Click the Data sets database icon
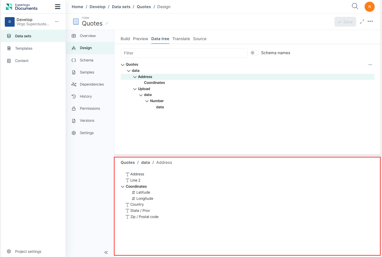 tap(9, 36)
